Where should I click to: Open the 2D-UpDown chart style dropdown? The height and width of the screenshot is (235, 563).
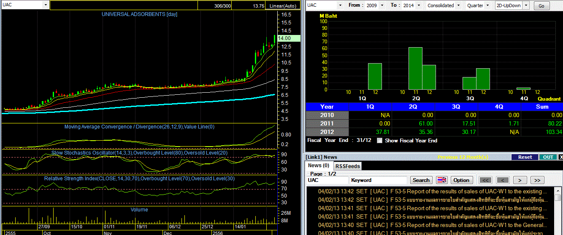[x=526, y=5]
